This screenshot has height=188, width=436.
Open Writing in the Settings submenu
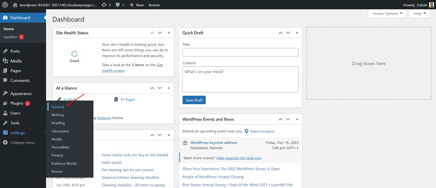click(57, 115)
